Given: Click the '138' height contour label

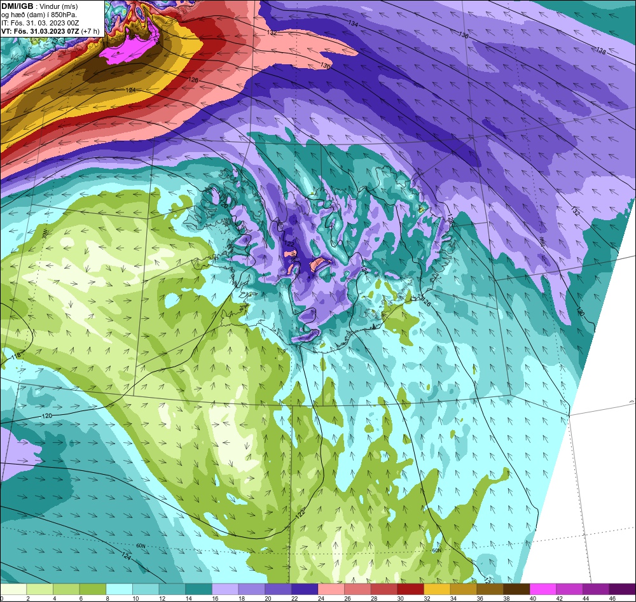Looking at the screenshot, I should click(x=601, y=51).
